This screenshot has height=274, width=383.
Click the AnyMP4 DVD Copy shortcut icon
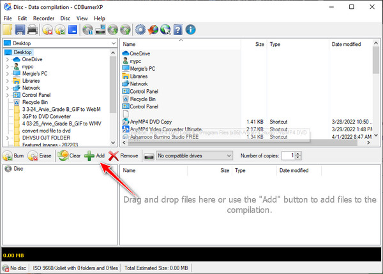126,122
